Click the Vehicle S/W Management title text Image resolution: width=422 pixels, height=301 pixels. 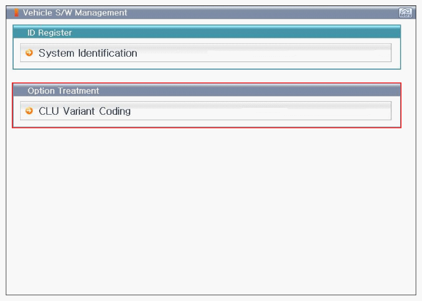point(75,12)
